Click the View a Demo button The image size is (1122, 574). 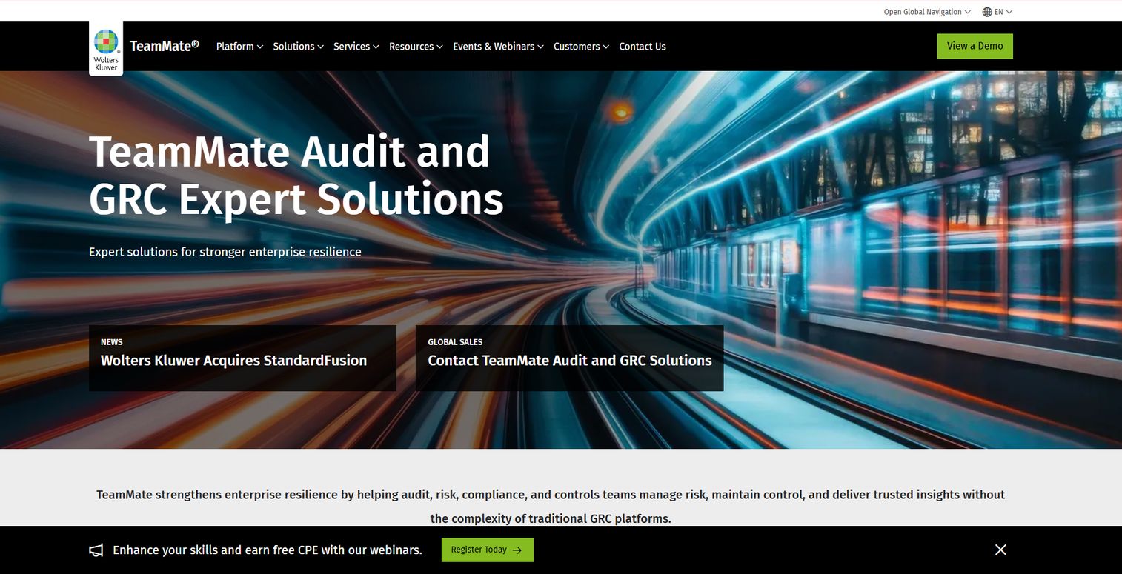pos(975,46)
